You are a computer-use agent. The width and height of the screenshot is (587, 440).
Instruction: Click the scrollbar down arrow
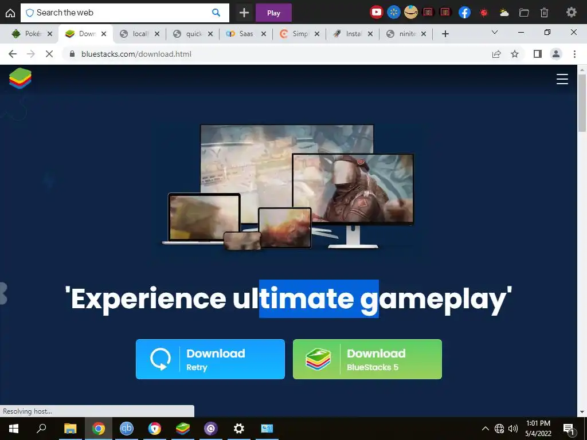click(582, 412)
